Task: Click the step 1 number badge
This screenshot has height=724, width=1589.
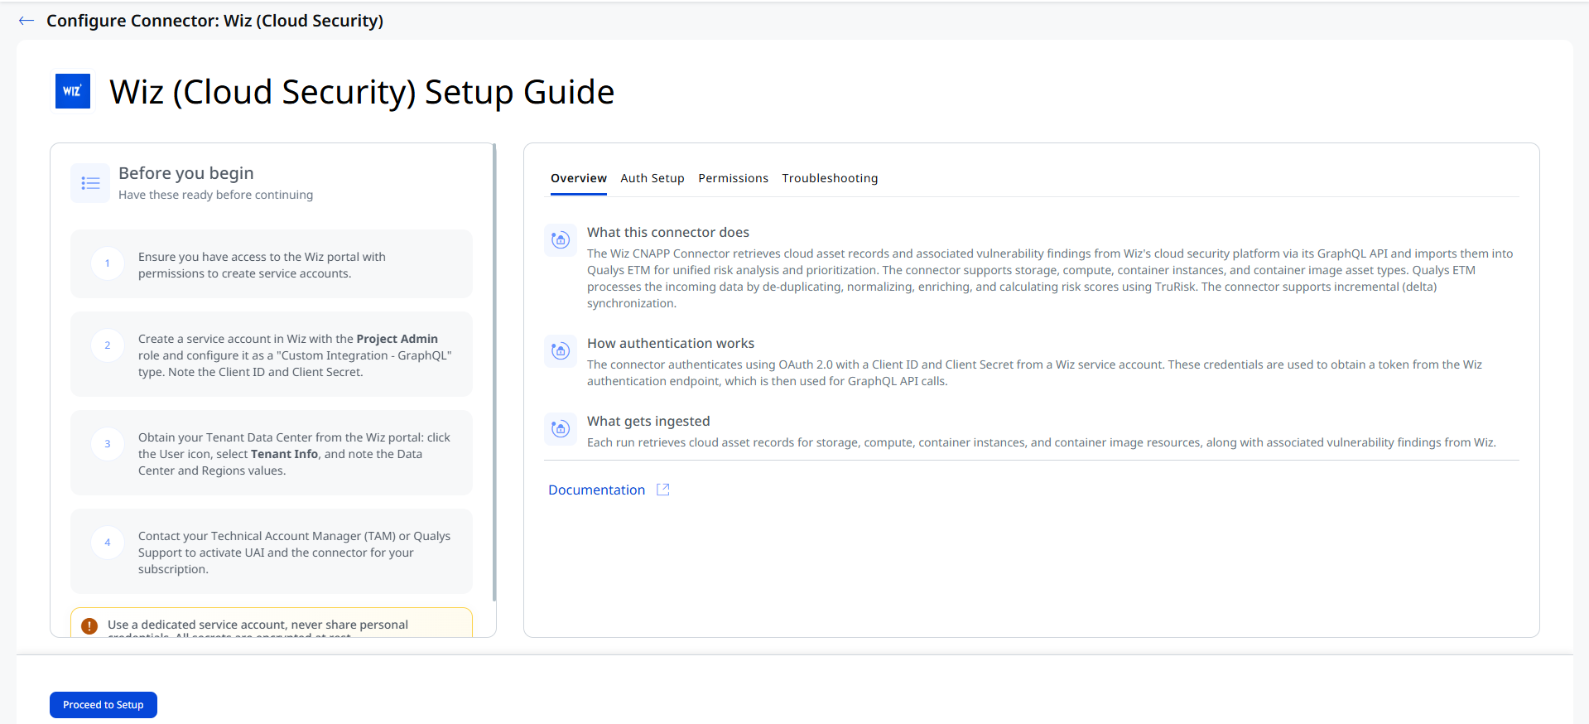Action: coord(108,263)
